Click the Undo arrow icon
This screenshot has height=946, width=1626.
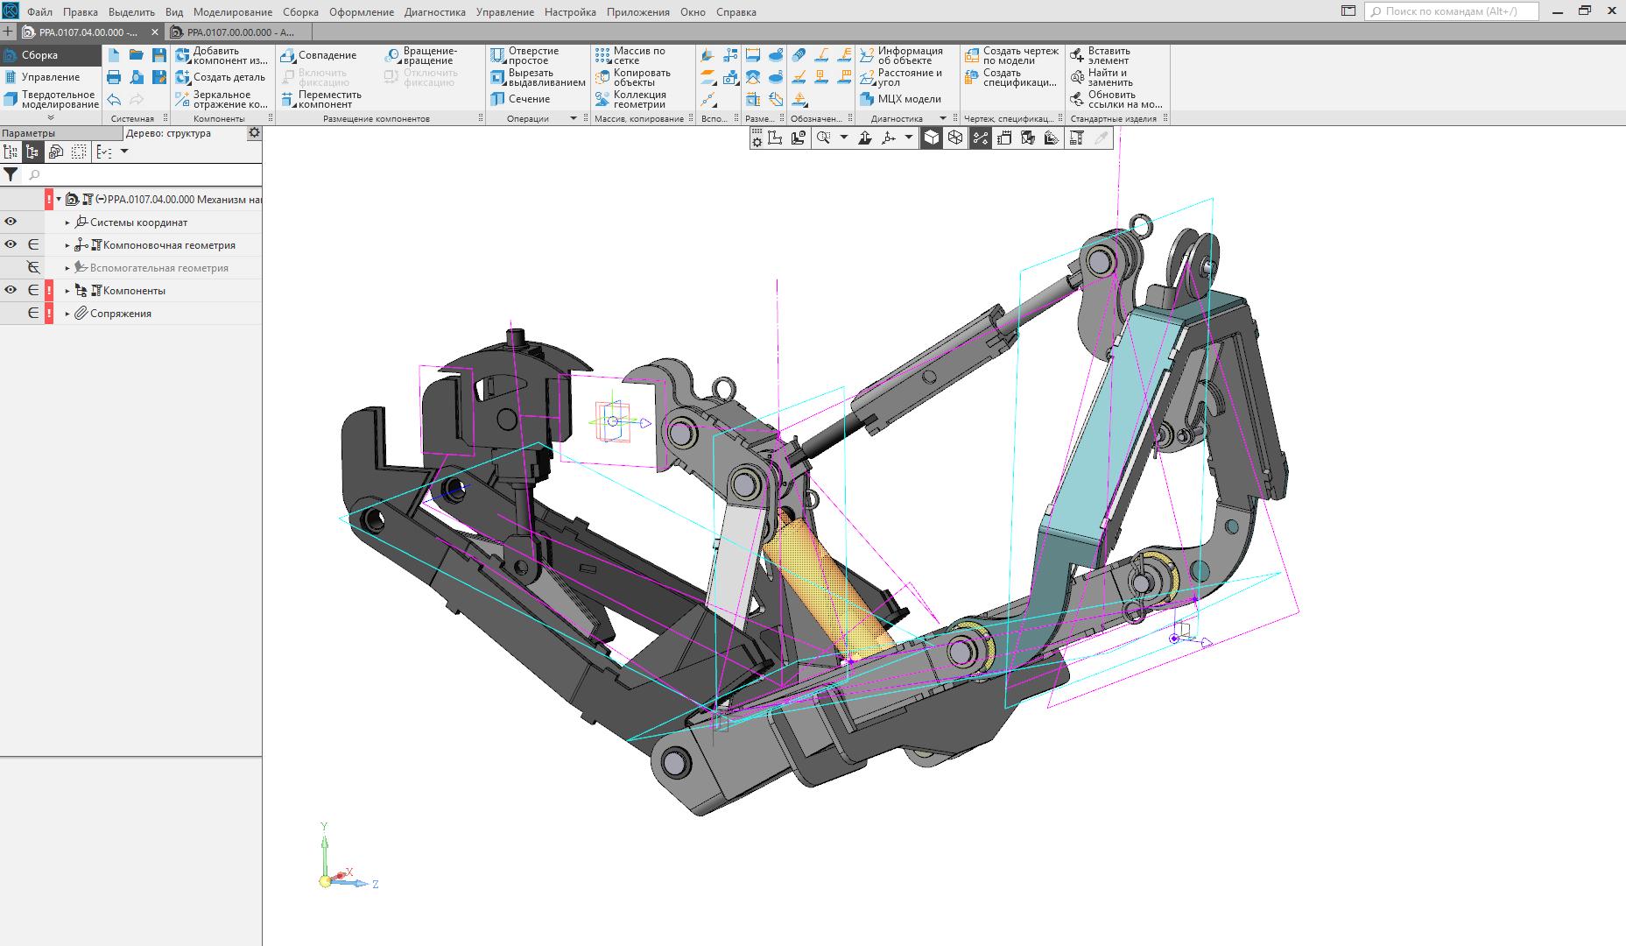(114, 99)
